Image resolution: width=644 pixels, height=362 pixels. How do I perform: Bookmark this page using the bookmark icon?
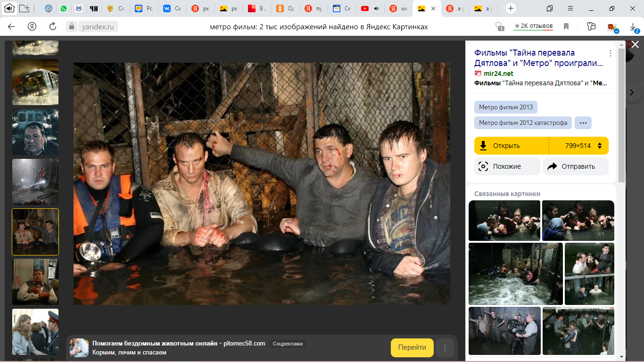pyautogui.click(x=566, y=26)
